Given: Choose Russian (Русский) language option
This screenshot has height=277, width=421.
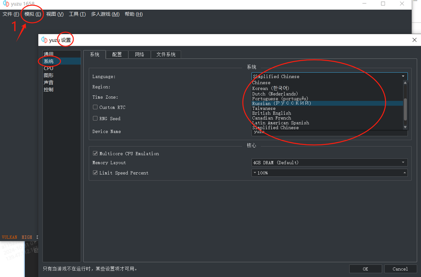Looking at the screenshot, I should tap(327, 104).
